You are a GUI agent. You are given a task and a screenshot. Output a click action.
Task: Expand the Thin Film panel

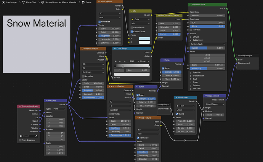[191, 89]
